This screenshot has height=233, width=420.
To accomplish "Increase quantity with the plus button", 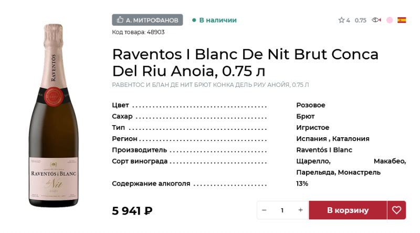I will tap(300, 210).
